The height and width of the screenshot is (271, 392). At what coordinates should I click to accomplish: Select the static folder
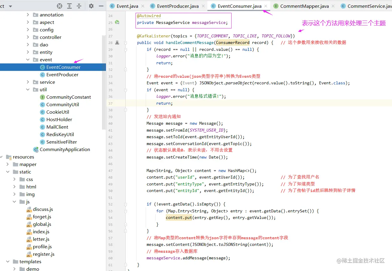click(25, 172)
